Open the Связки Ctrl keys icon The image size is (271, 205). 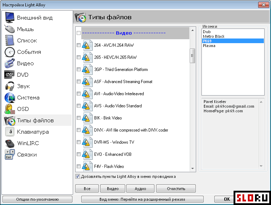10,154
